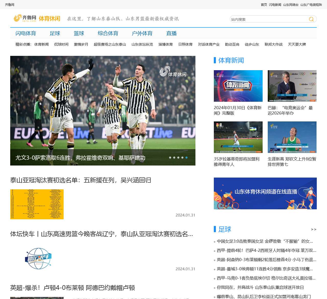The height and width of the screenshot is (299, 327).
Task: Click the 体育休闲 channel logo
Action: [50, 18]
